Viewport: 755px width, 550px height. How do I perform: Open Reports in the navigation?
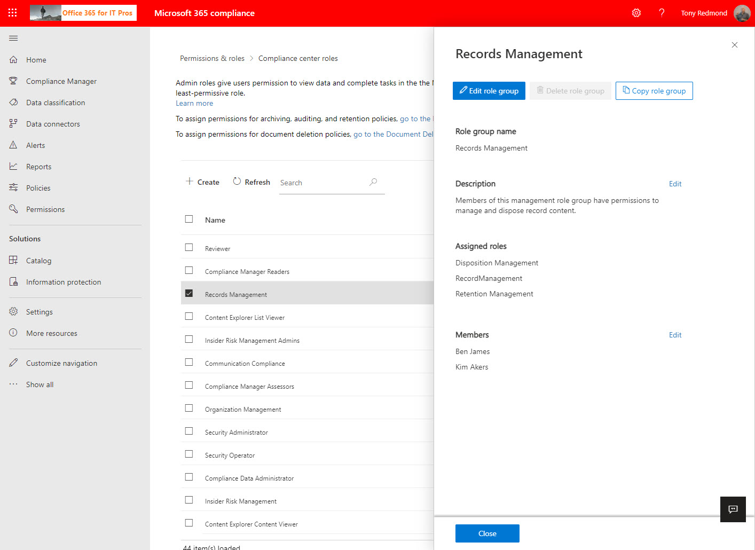click(39, 167)
